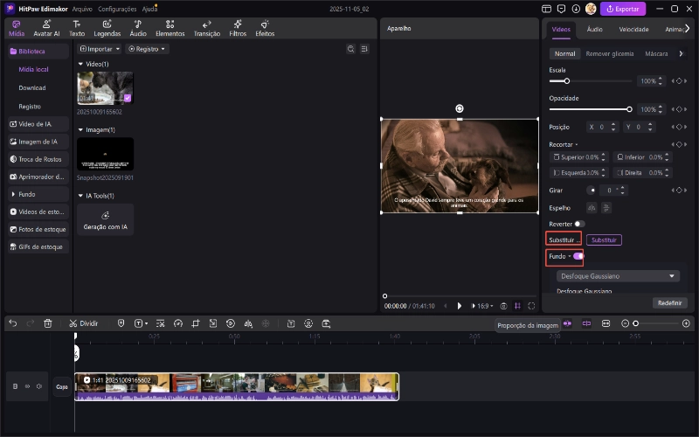Open the Arquivo menu

pos(82,9)
